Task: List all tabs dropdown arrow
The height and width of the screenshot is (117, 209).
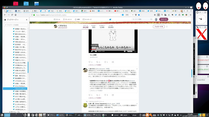Action: click(x=191, y=11)
